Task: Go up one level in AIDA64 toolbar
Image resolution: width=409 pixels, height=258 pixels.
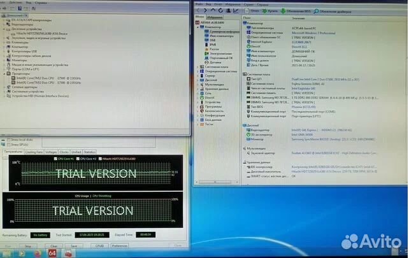Action: coord(213,10)
